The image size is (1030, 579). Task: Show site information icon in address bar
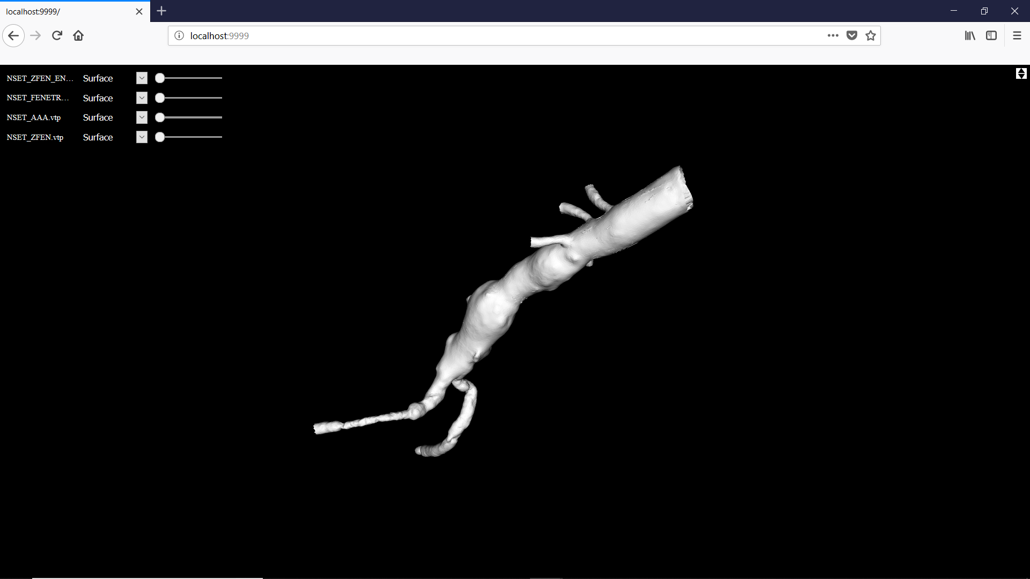coord(179,36)
